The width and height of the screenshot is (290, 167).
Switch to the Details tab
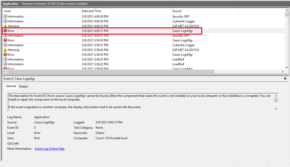(x=23, y=86)
